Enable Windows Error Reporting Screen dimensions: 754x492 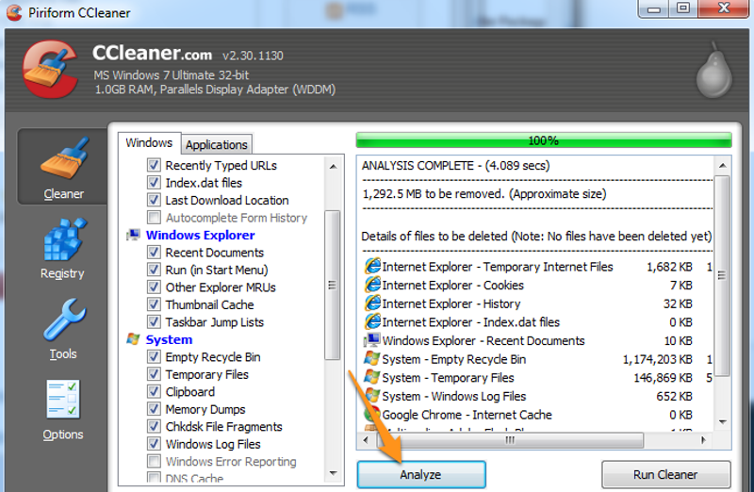pyautogui.click(x=154, y=461)
